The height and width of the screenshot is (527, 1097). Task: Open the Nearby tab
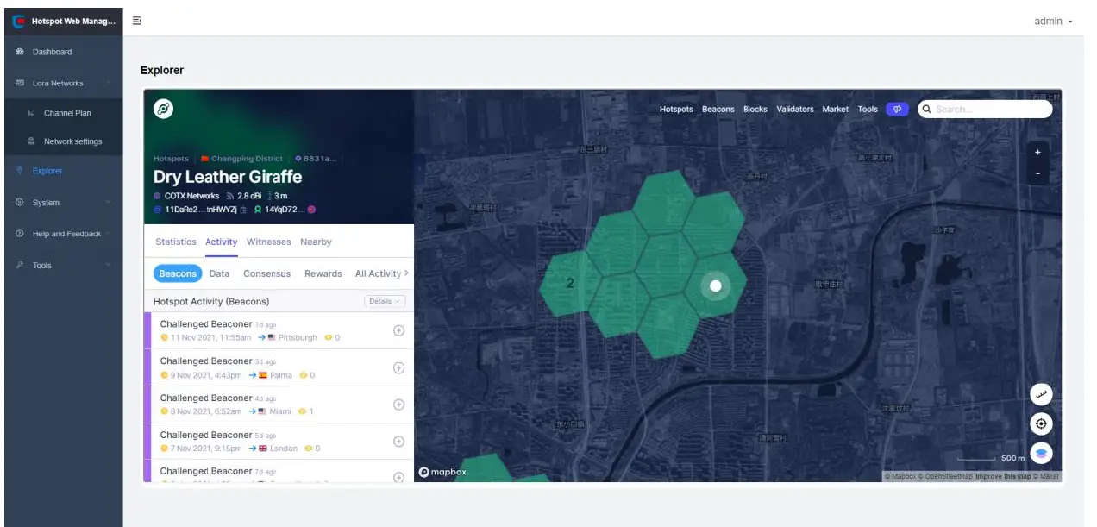point(316,242)
